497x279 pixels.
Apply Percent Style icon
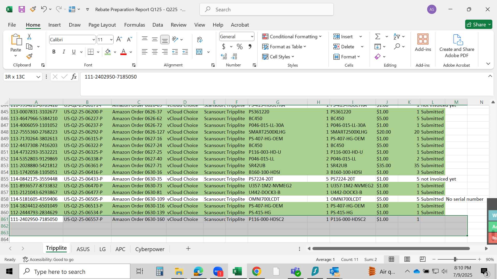pos(240,47)
